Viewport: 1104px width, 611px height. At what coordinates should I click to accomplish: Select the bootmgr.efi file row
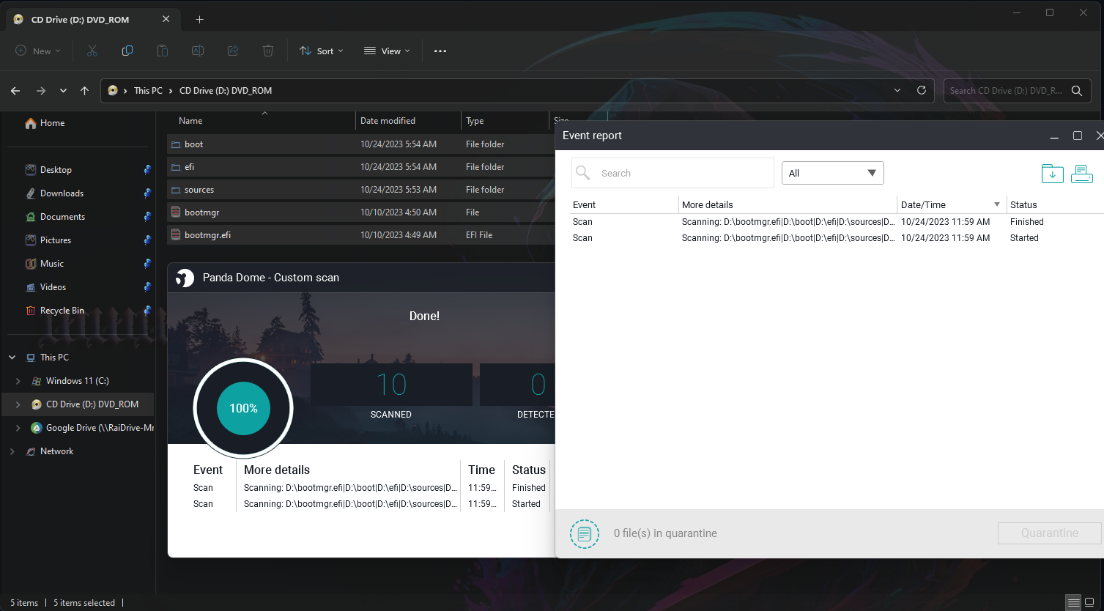[x=360, y=235]
